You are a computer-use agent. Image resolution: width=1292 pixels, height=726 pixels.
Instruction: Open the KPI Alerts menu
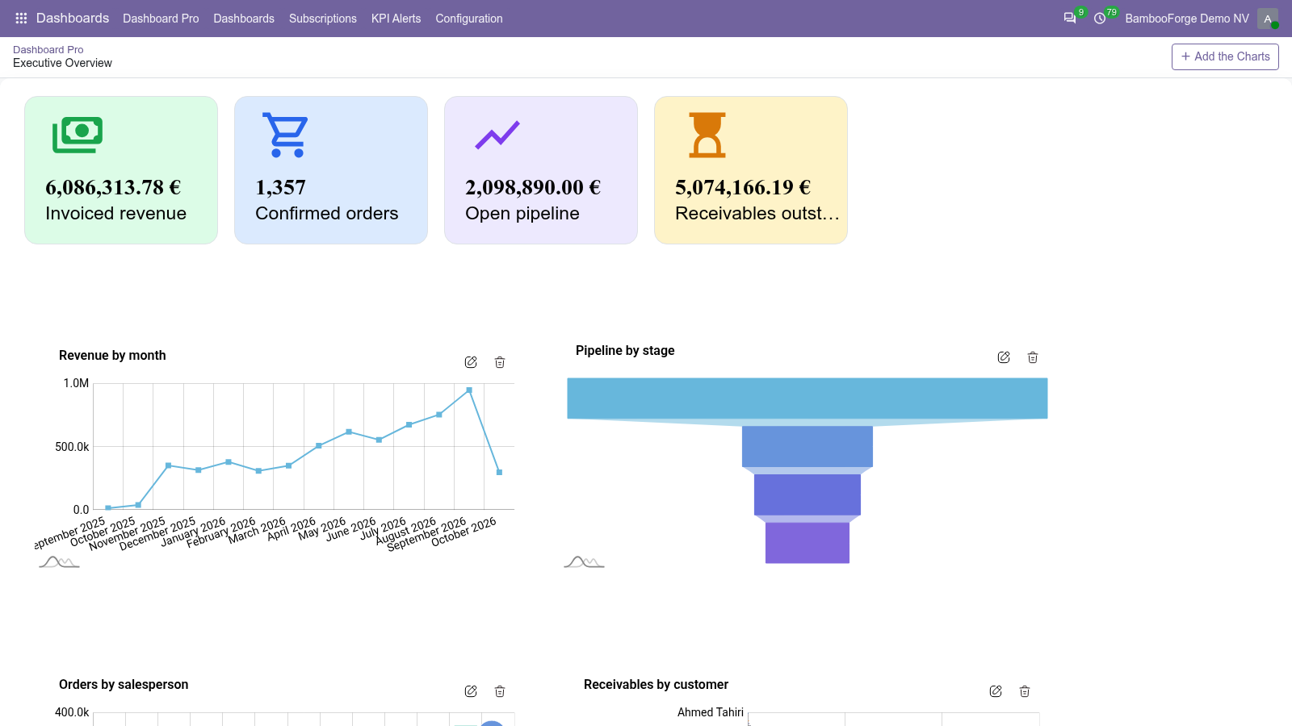(396, 19)
